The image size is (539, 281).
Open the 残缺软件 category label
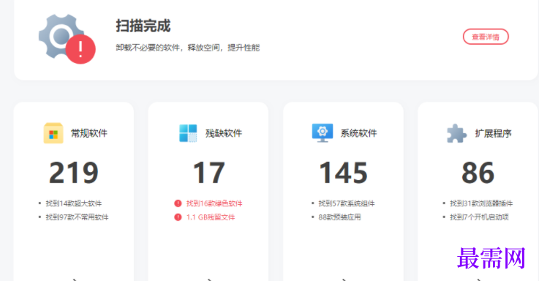[224, 133]
